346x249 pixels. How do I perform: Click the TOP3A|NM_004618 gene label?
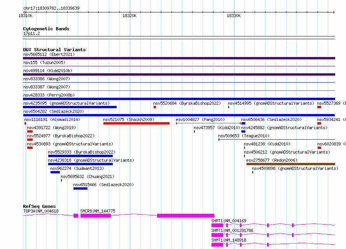[x=41, y=211]
